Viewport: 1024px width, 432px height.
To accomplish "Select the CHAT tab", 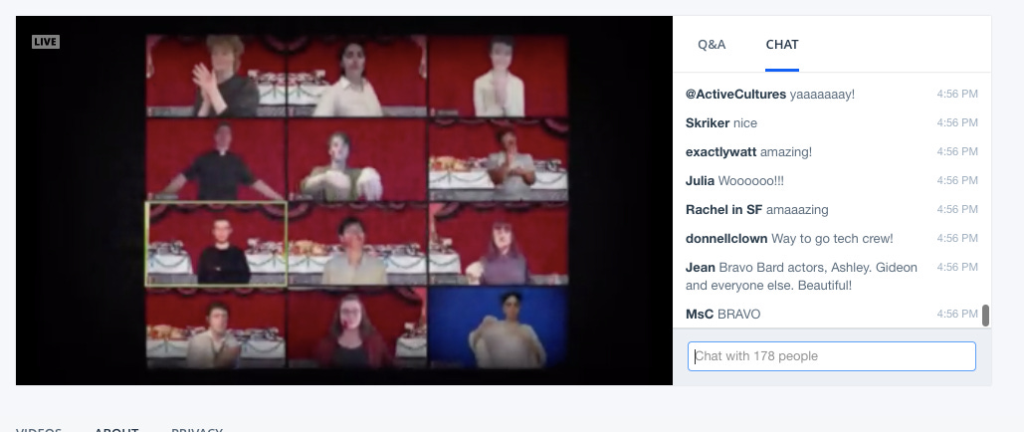I will tap(782, 45).
